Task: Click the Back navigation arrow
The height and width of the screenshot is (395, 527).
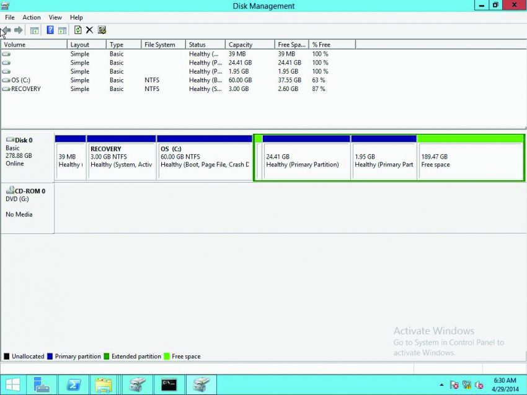Action: click(6, 30)
